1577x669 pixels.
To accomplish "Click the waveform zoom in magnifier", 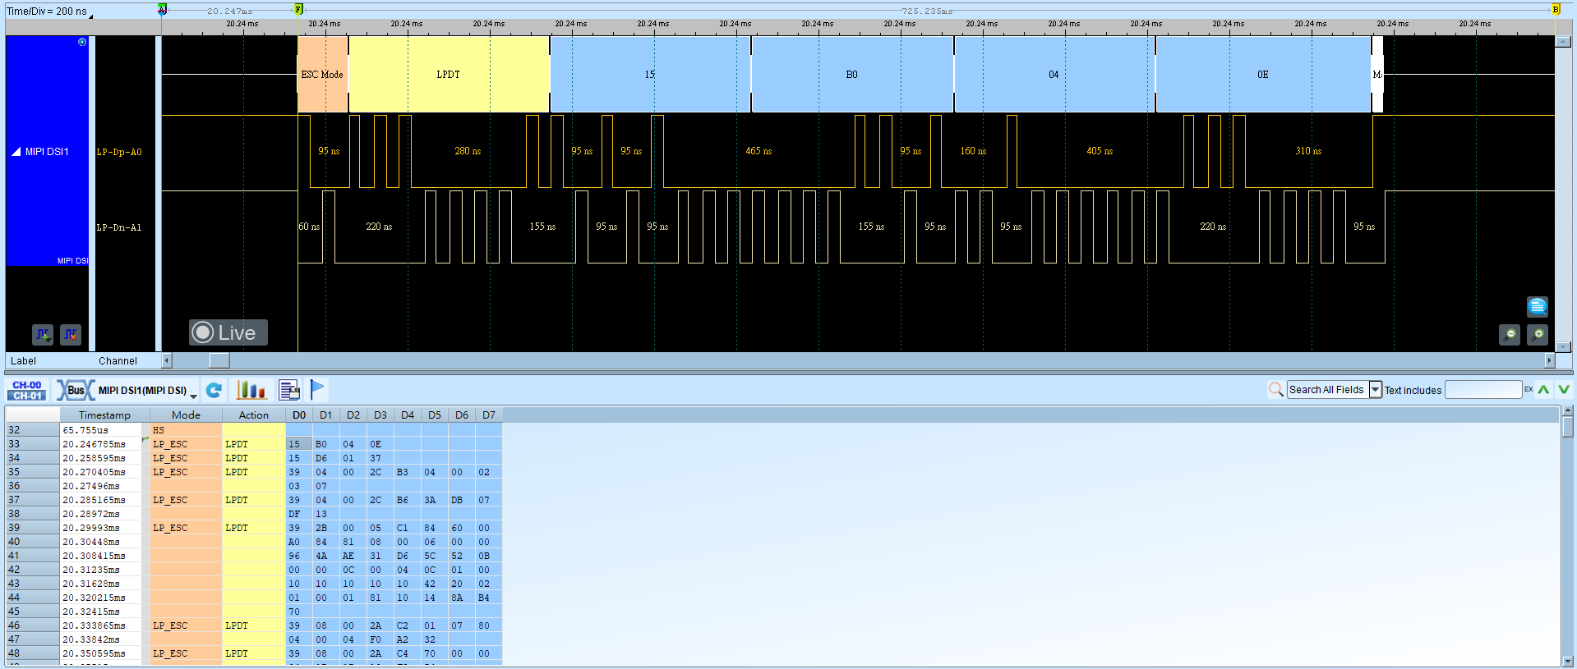I will (1538, 334).
